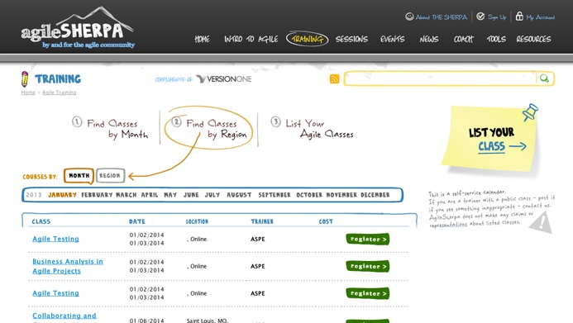Open SESSIONS menu item

[x=351, y=39]
